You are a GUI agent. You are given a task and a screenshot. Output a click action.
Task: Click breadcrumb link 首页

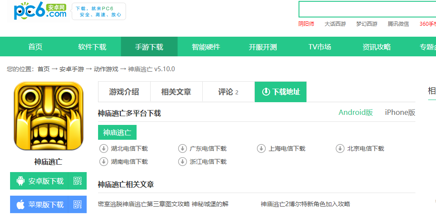[44, 69]
